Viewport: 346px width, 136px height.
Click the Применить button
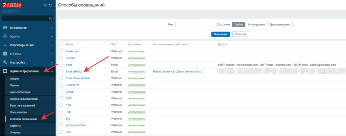pyautogui.click(x=220, y=34)
